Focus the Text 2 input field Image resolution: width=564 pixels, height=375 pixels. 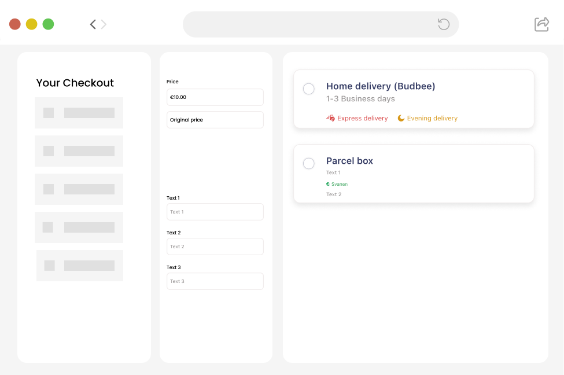[215, 247]
